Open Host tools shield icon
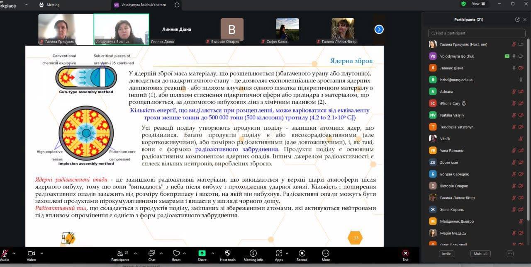 coord(227,253)
